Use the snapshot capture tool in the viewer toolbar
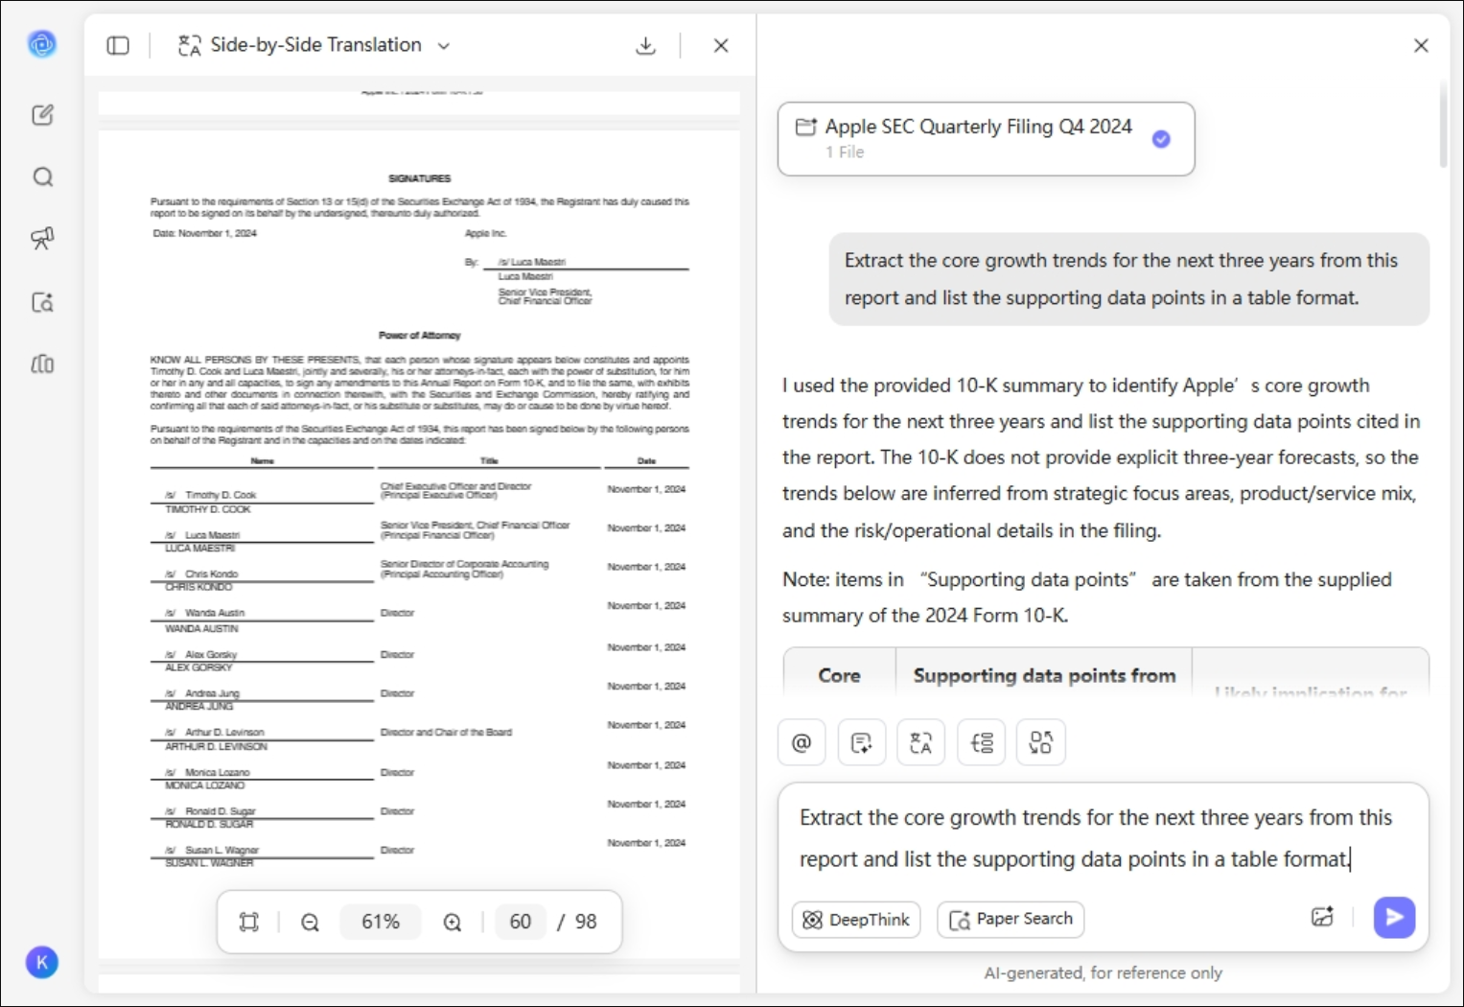 click(248, 922)
